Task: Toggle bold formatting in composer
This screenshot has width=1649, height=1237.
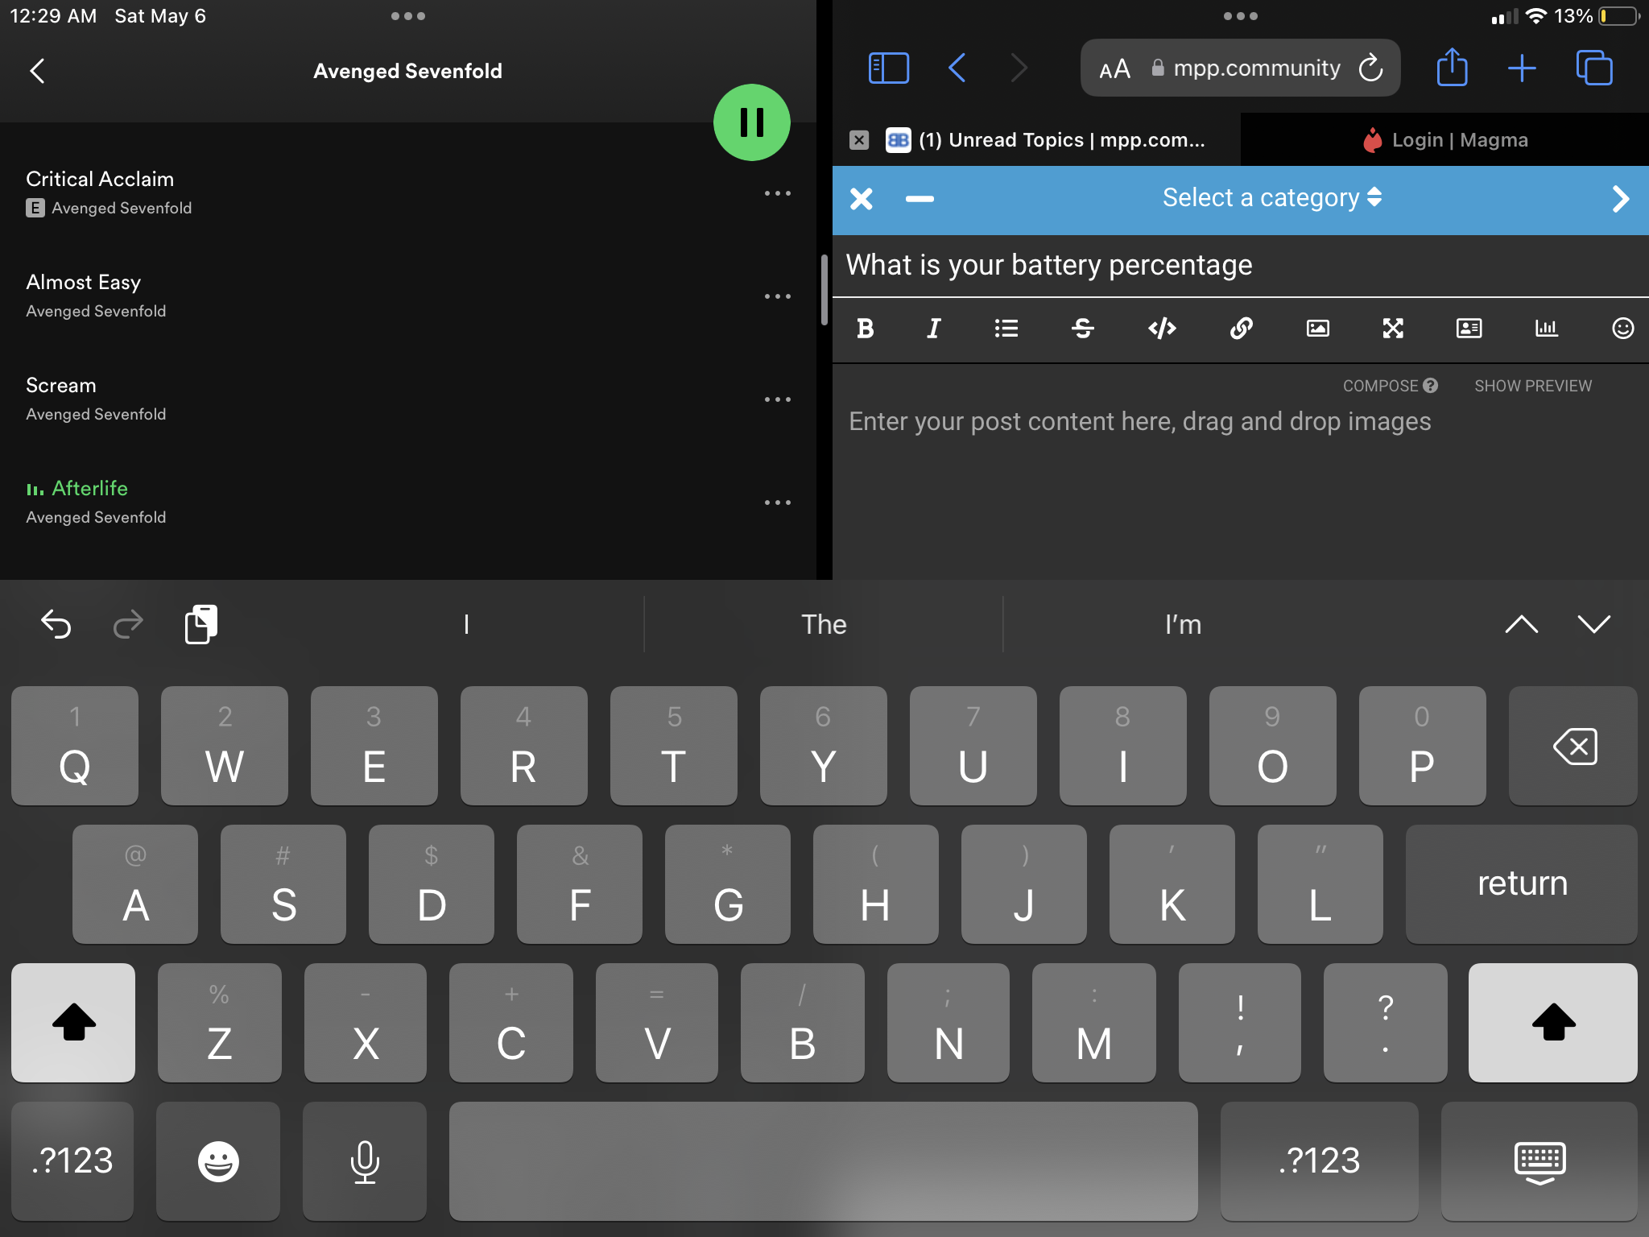Action: (x=866, y=329)
